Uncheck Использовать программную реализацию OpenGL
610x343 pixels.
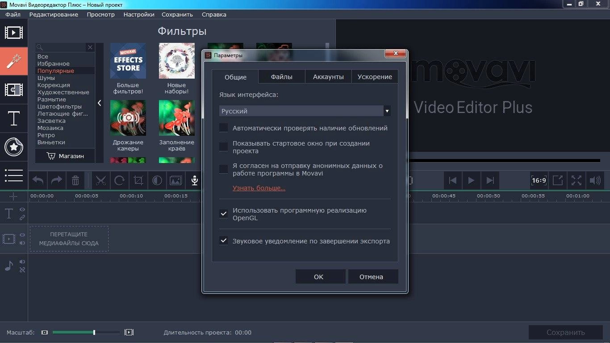point(224,214)
